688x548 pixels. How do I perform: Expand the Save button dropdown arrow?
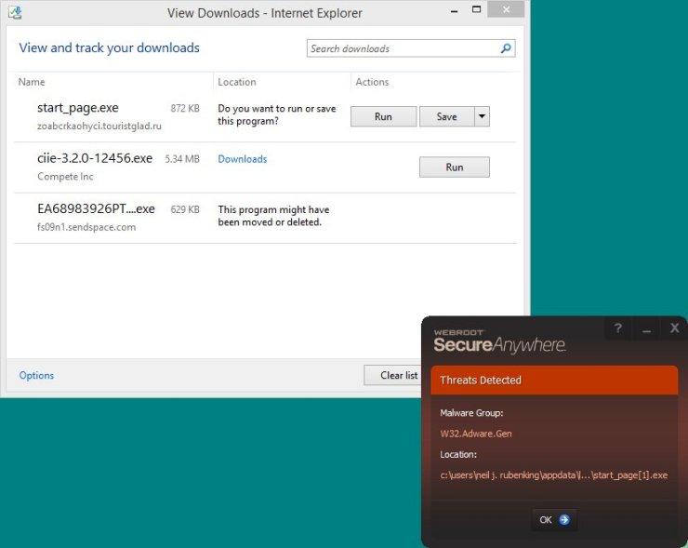482,116
